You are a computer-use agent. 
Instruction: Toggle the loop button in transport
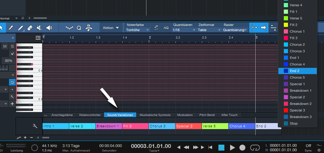click(255, 147)
